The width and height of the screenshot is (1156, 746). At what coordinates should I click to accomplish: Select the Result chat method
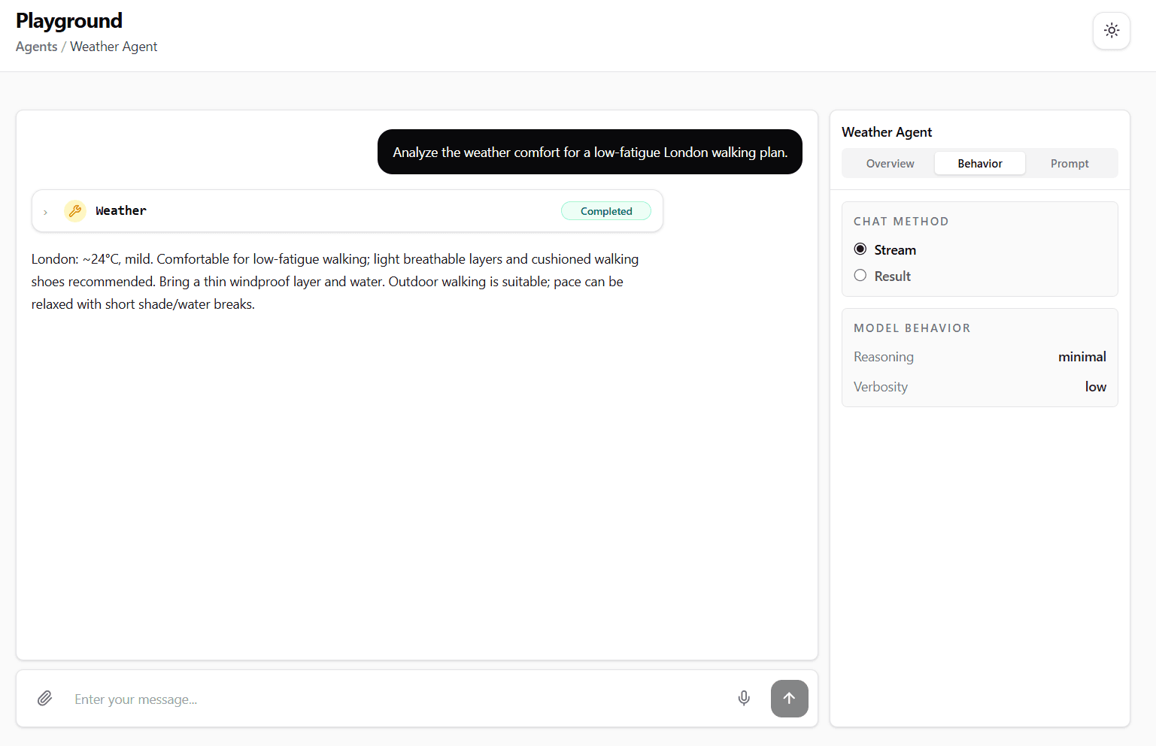pos(882,276)
